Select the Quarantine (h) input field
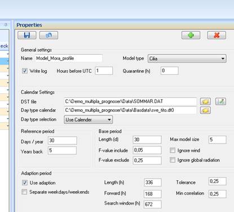This screenshot has height=212, width=234. [170, 71]
